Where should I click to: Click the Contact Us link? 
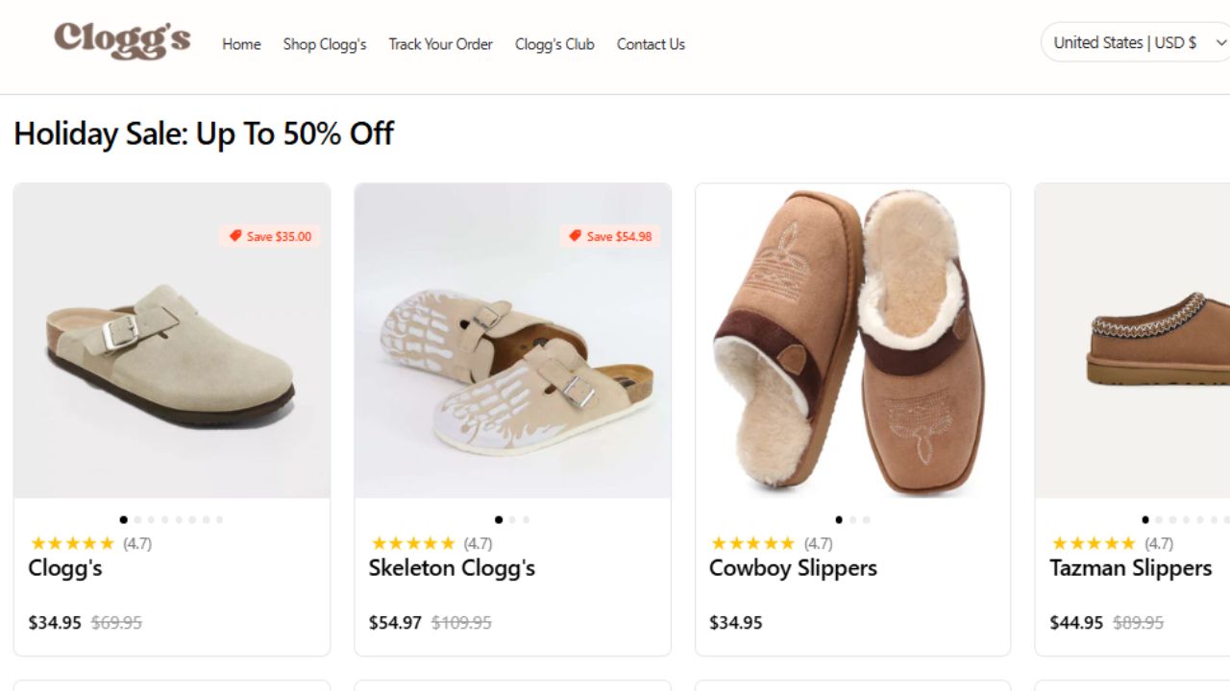click(651, 44)
